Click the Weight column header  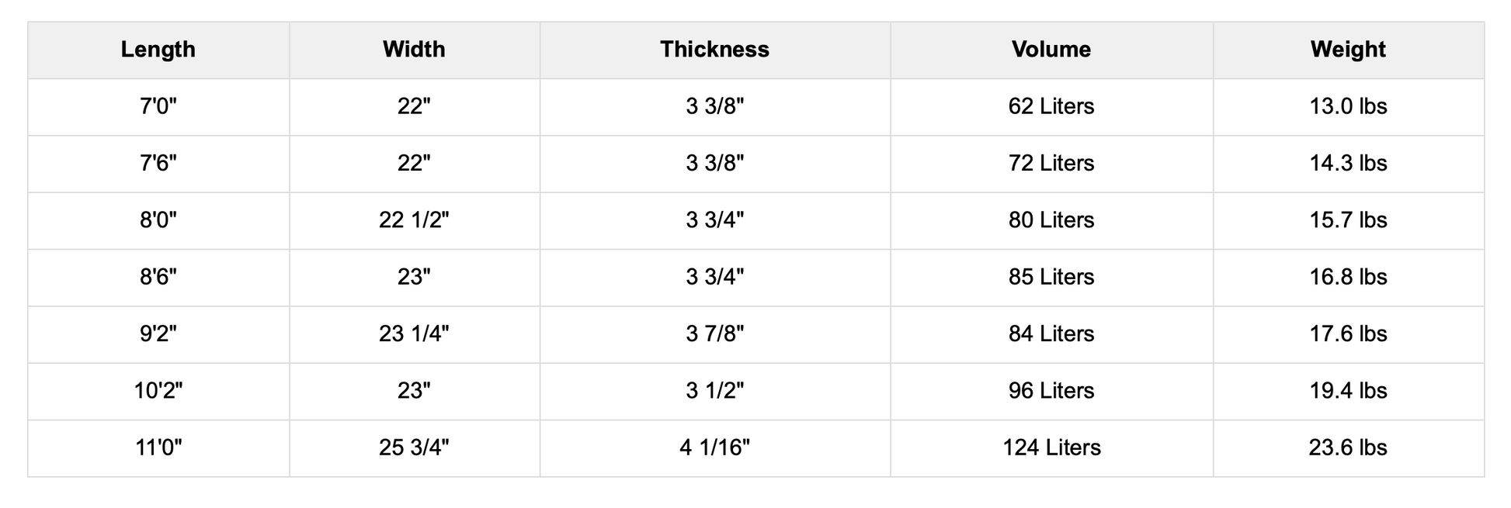[x=1348, y=50]
